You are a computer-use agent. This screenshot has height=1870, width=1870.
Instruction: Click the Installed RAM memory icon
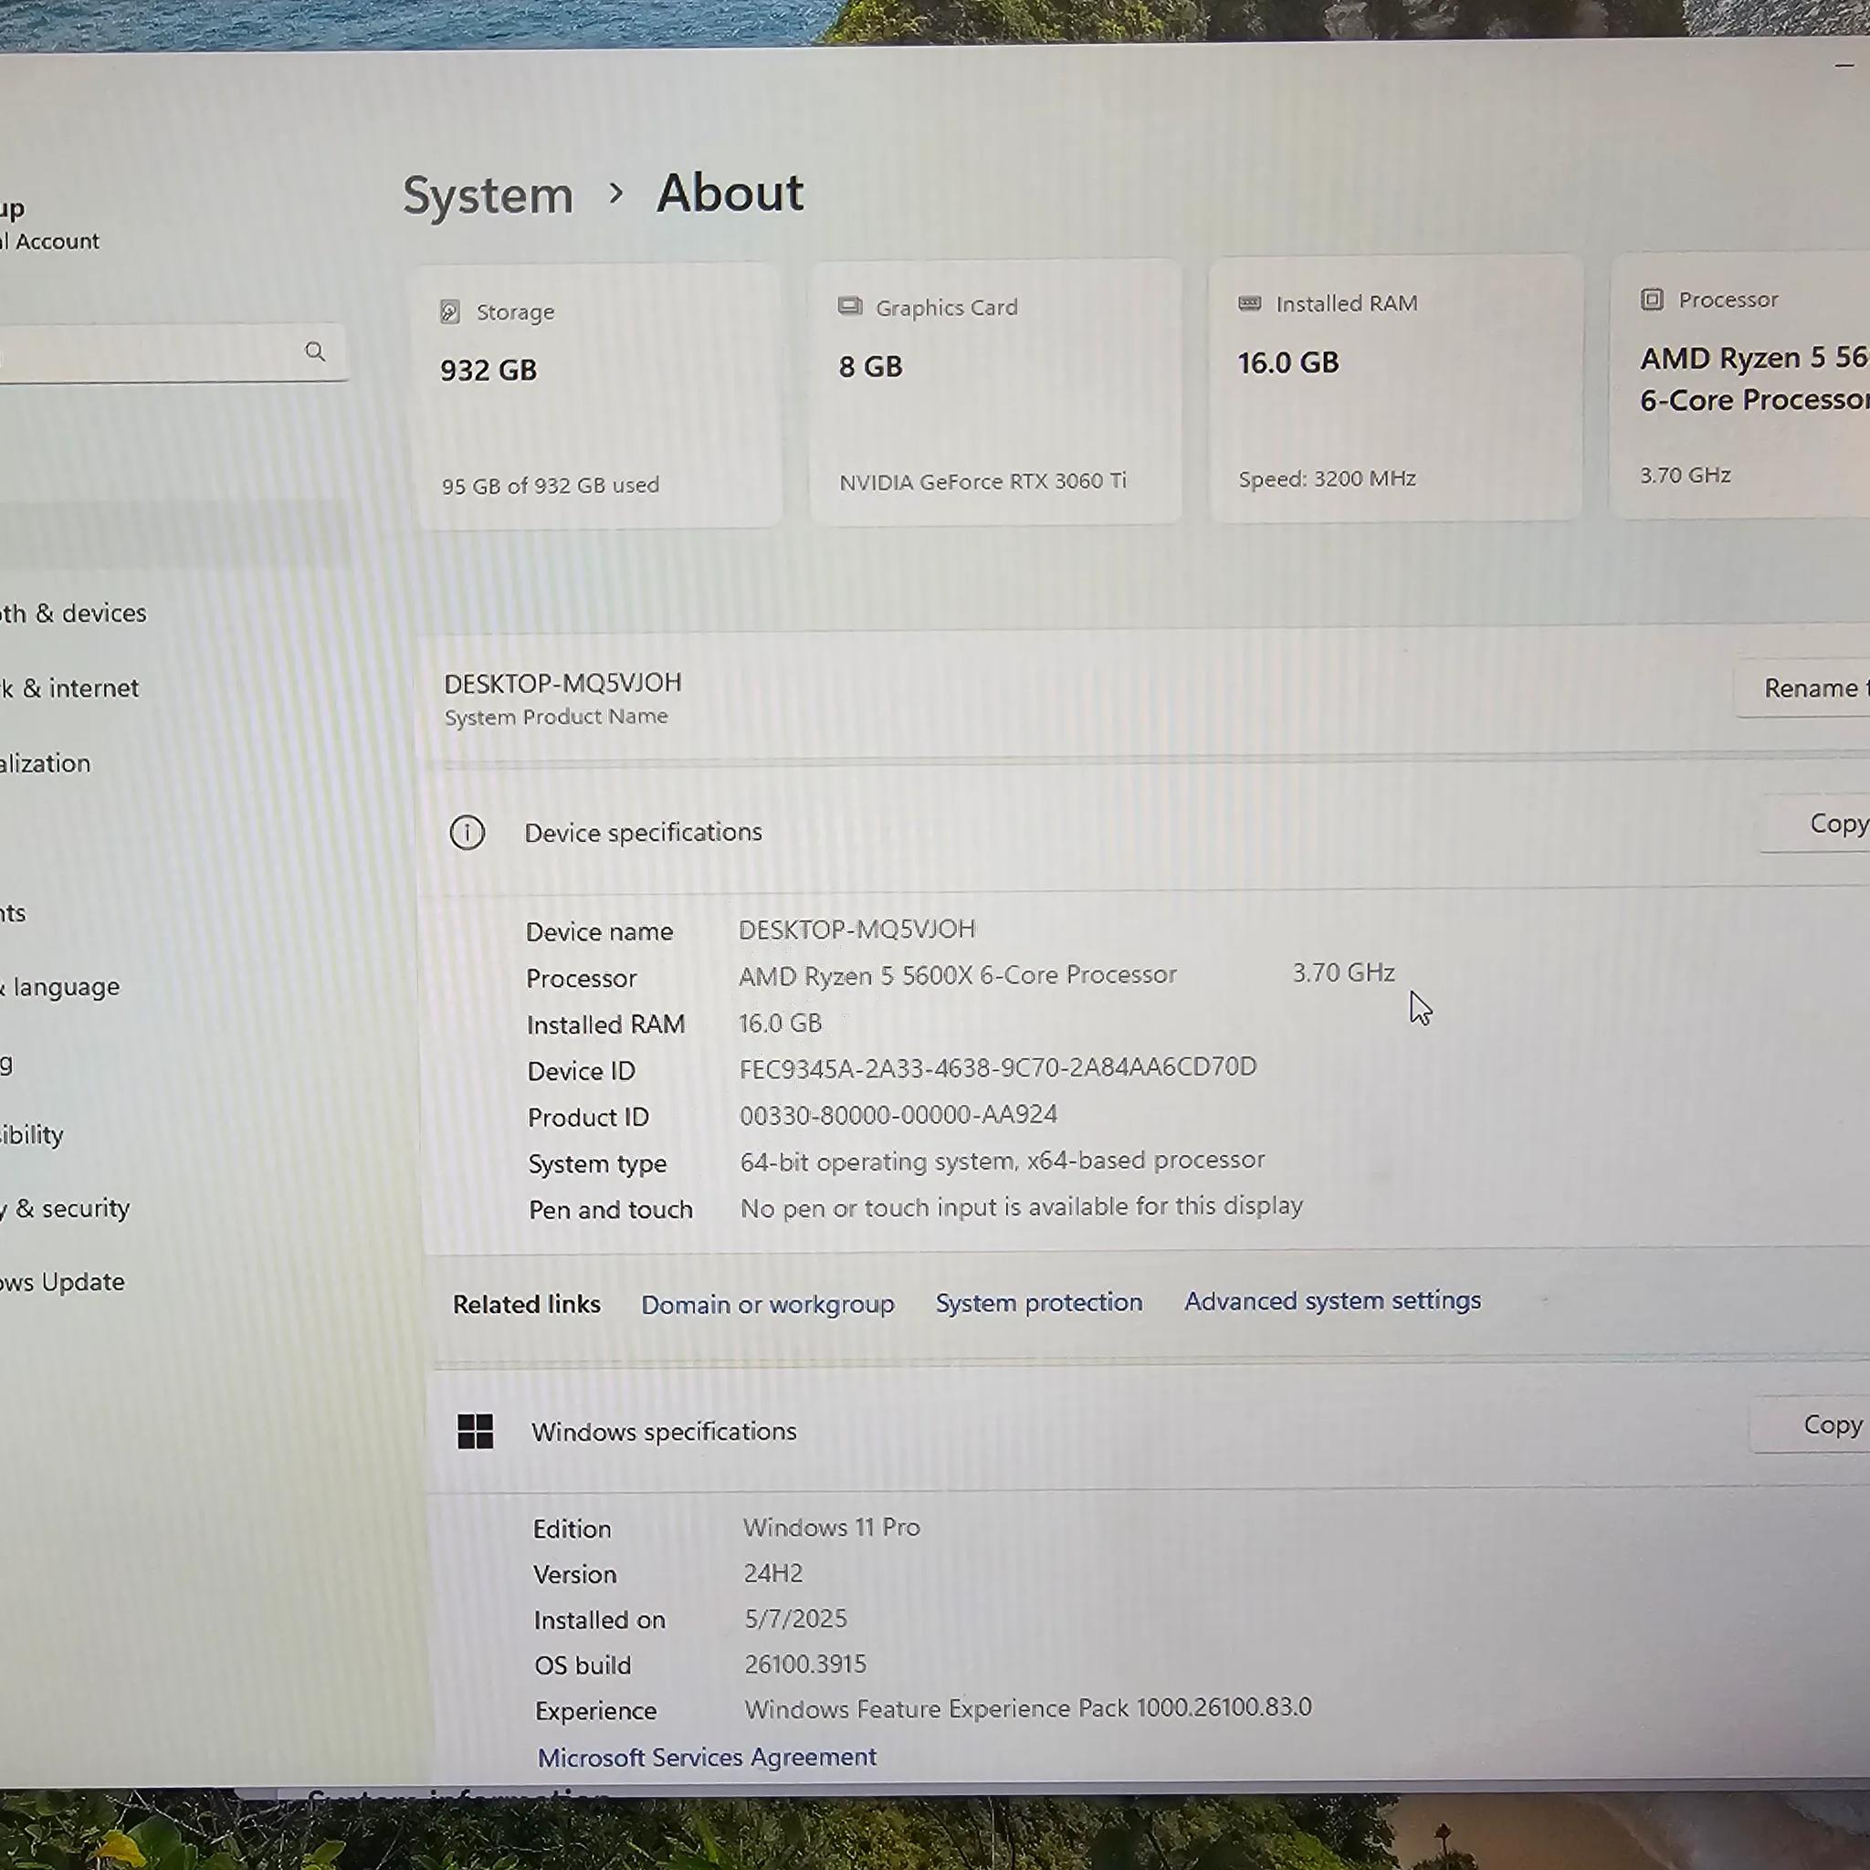(1250, 303)
